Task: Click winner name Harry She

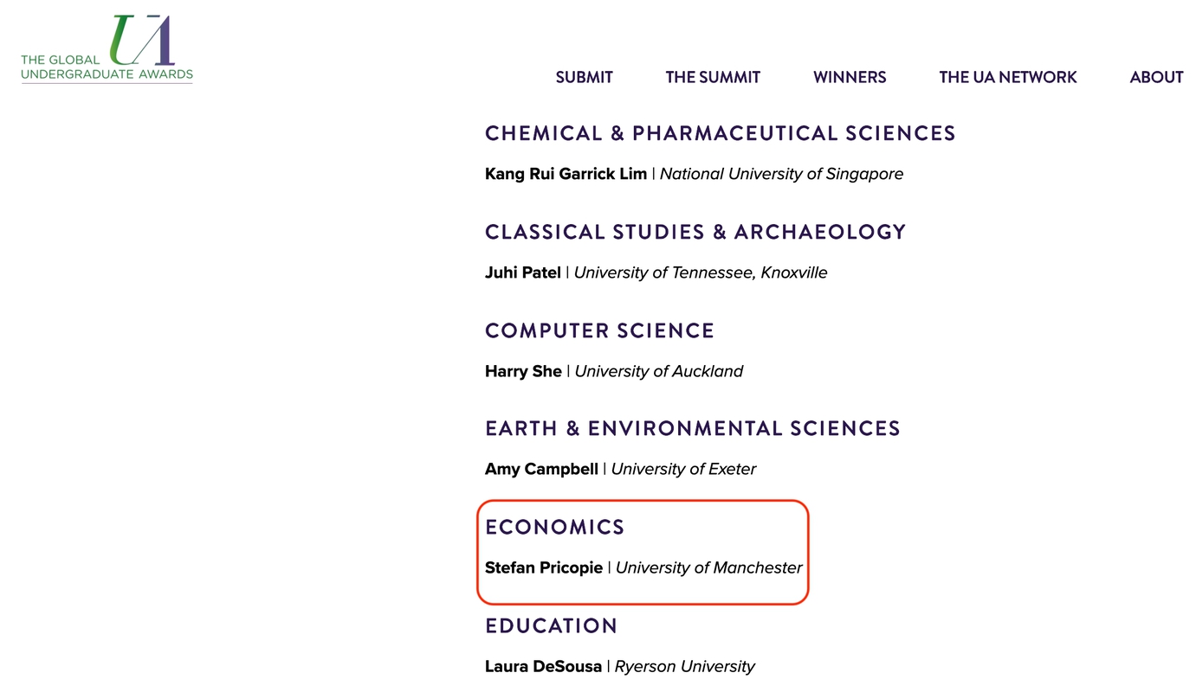Action: point(523,371)
